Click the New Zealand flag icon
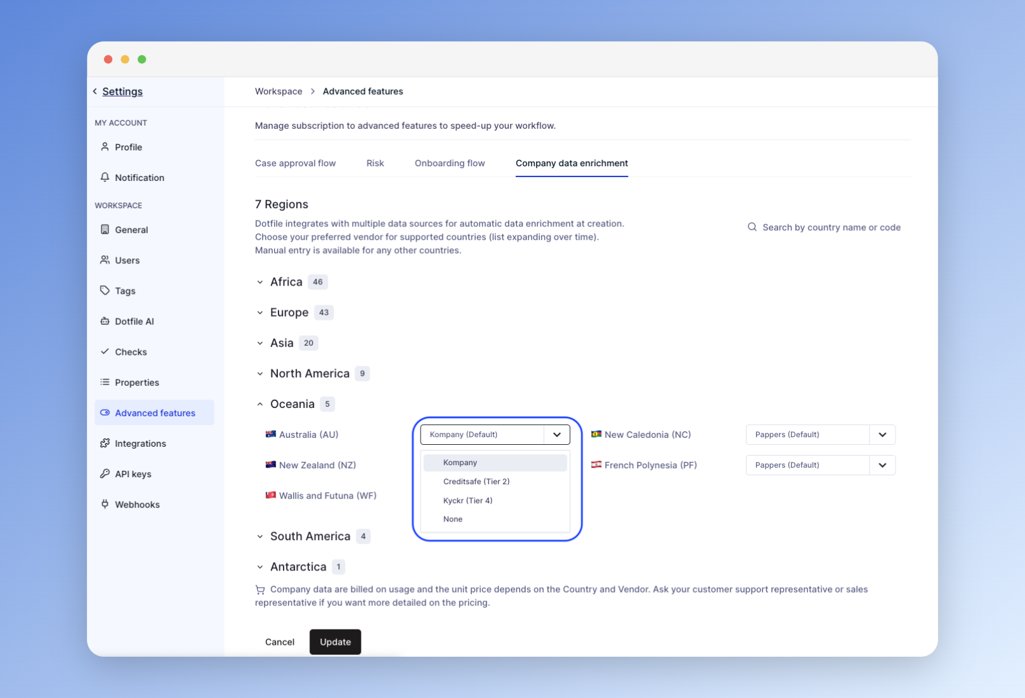 coord(271,464)
